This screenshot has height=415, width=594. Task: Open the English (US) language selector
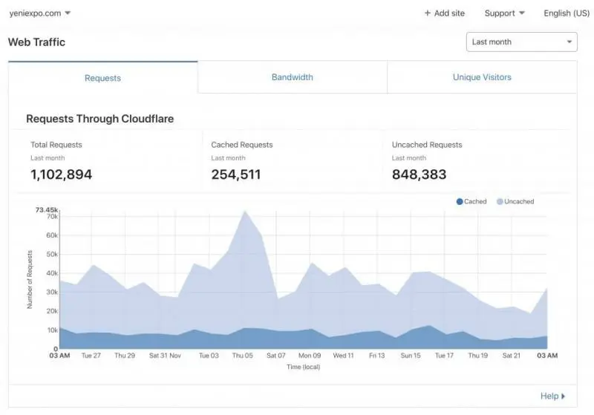[x=567, y=13]
